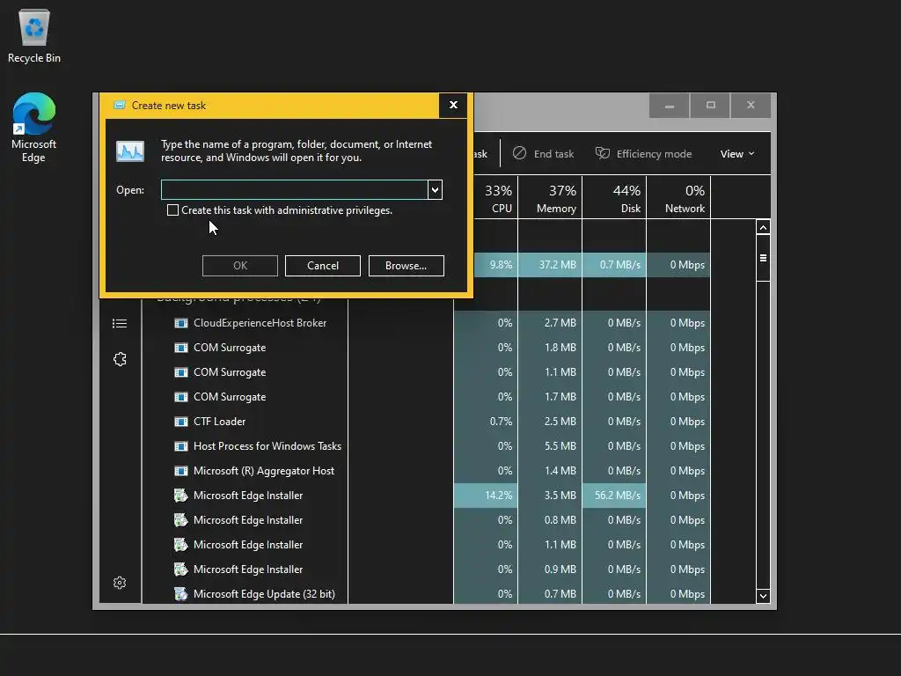Image resolution: width=901 pixels, height=676 pixels.
Task: Open Microsoft Edge desktop shortcut
Action: (34, 128)
